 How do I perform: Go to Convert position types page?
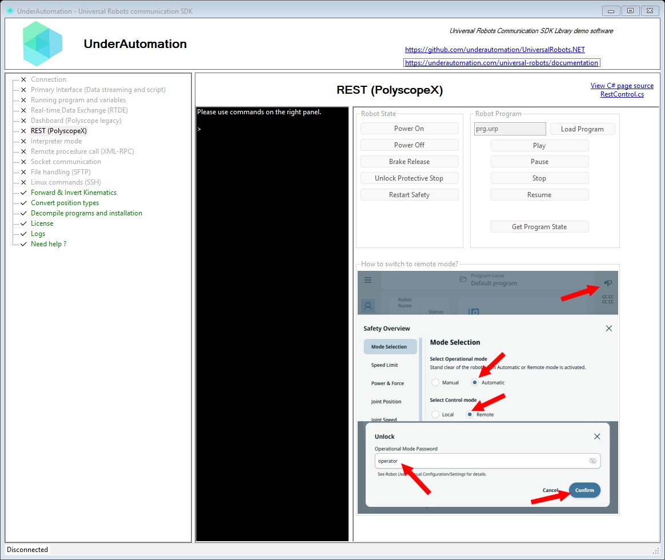[65, 203]
